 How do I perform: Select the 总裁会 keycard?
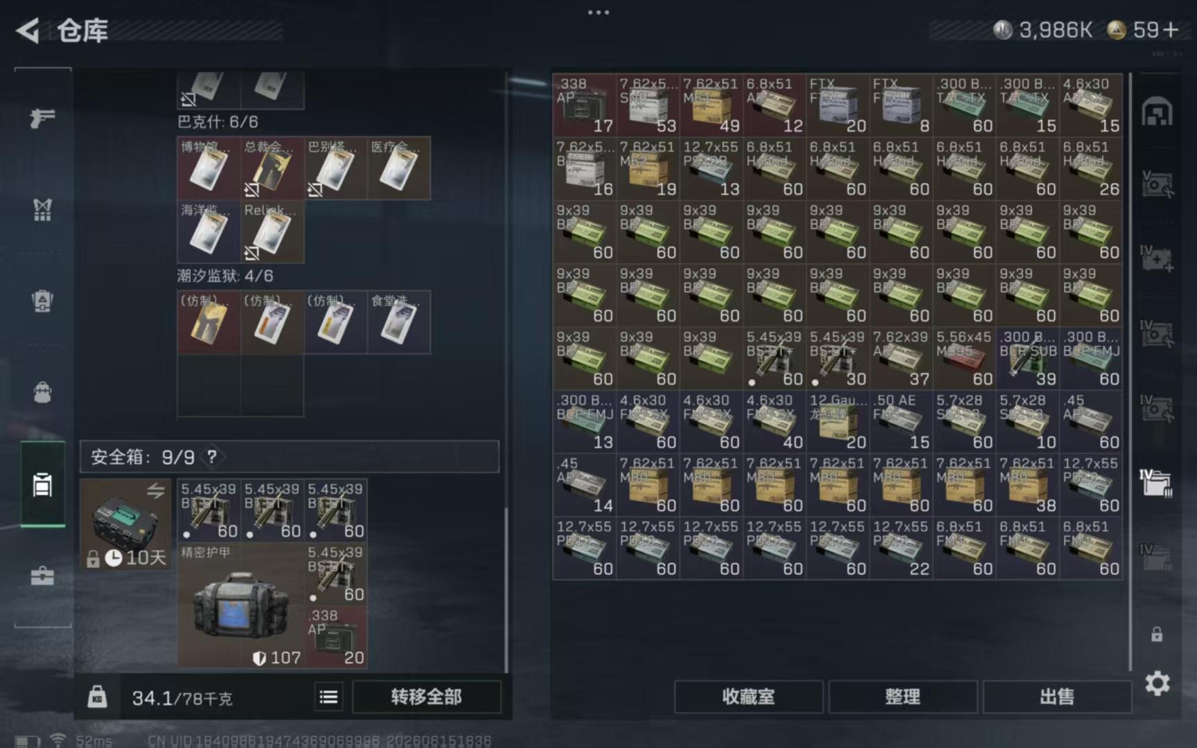[x=272, y=168]
